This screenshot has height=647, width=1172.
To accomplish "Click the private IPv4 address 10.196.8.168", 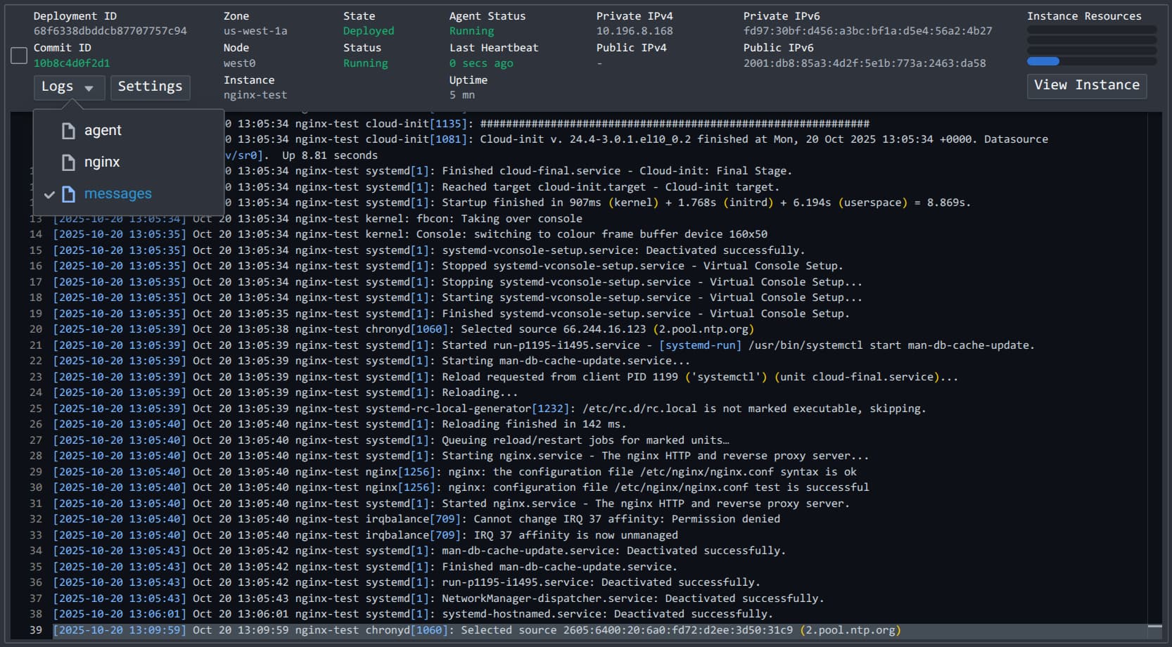I will 635,31.
